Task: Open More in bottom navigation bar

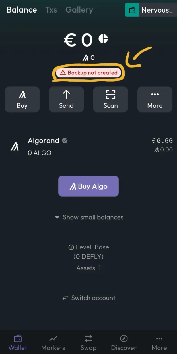Action: (159, 343)
